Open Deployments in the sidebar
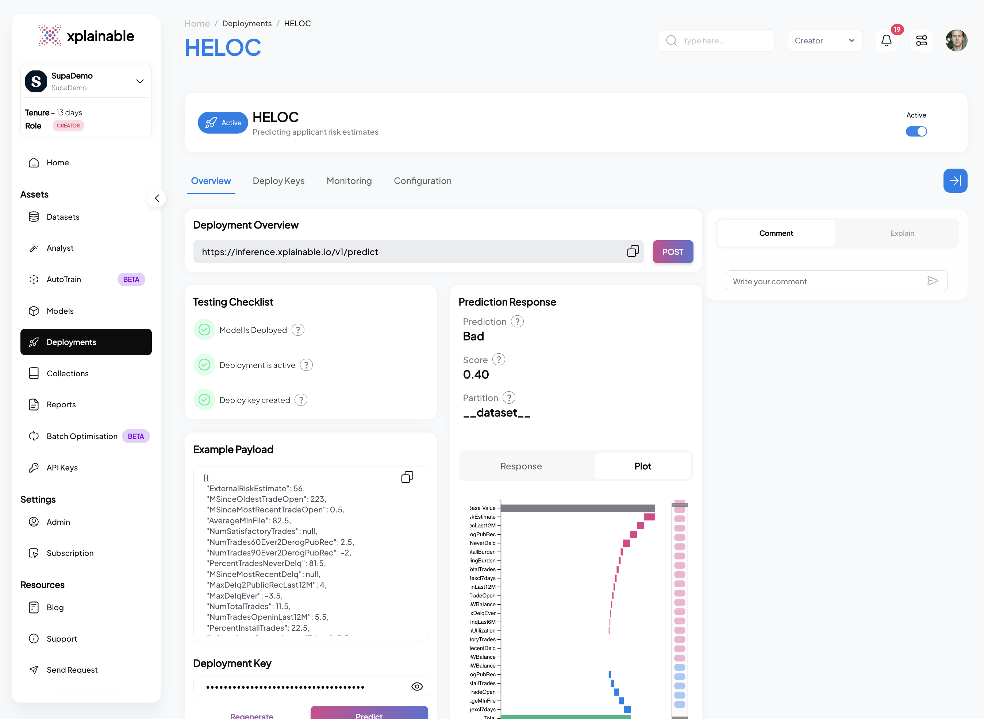984x719 pixels. (86, 342)
